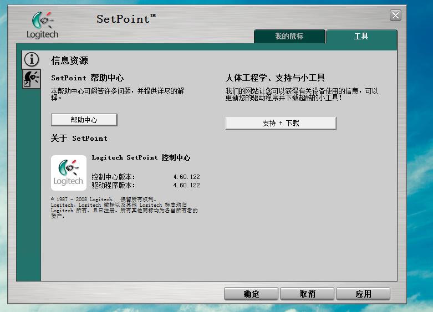Click the 支持 + 下载 button
The image size is (433, 312).
coord(281,123)
